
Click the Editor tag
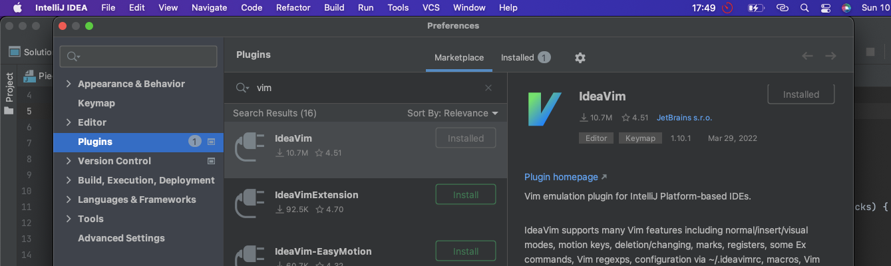coord(596,138)
